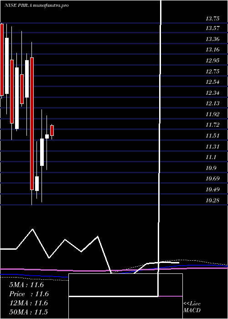This screenshot has height=319, width=228.
Task: Click the NYSE PBR.A munafasutra.pro title
Action: [x=36, y=5]
